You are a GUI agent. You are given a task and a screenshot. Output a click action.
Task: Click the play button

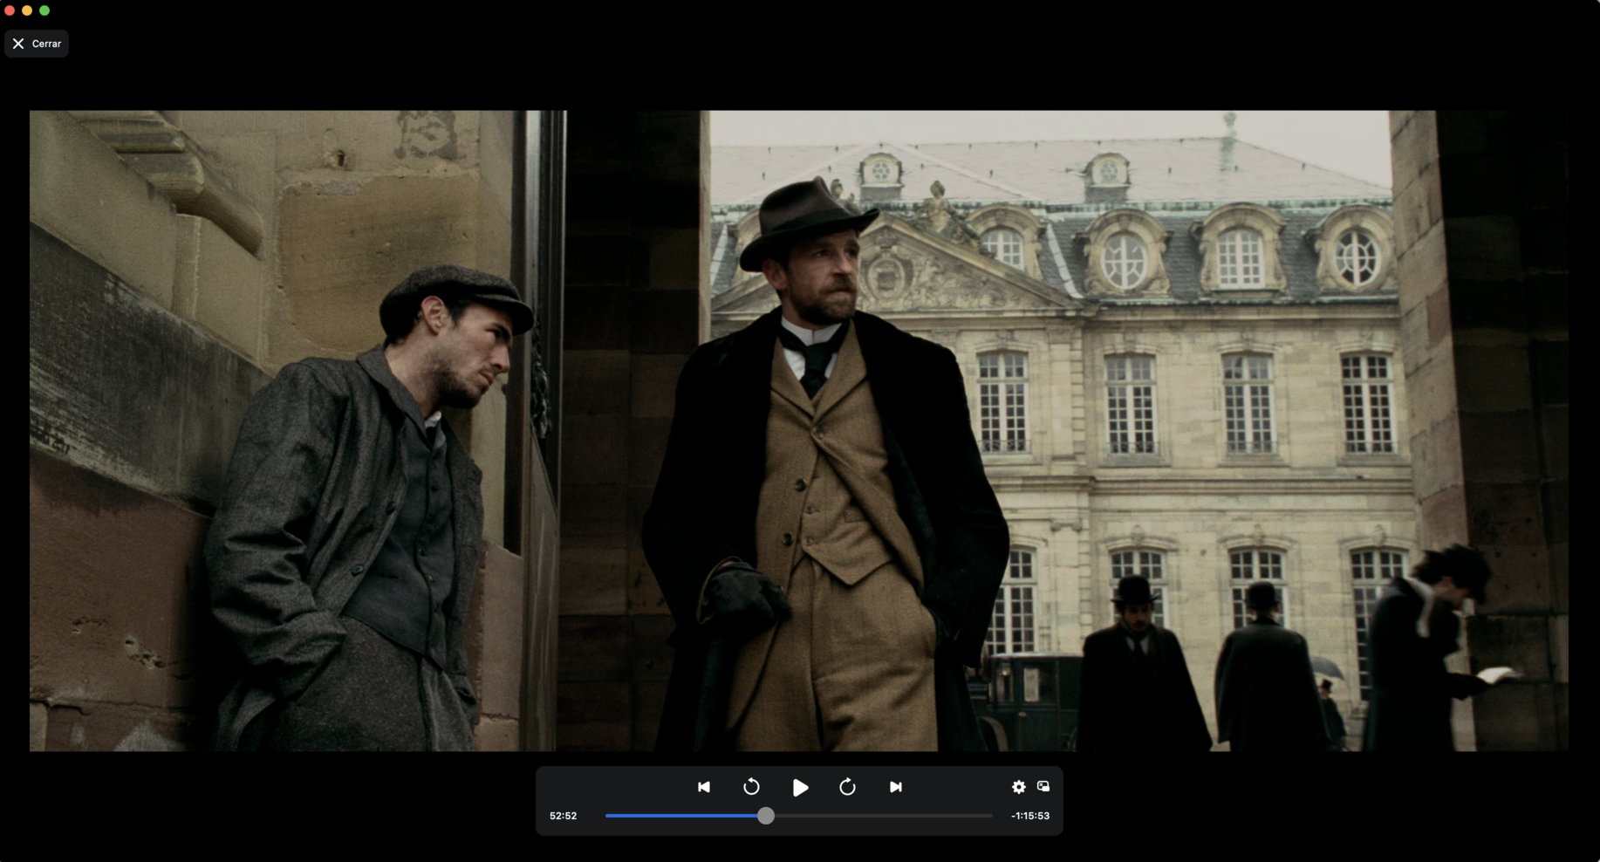(800, 787)
